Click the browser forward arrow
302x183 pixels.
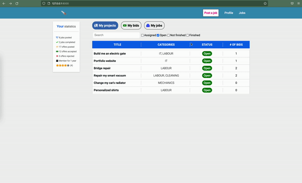pos(11,4)
